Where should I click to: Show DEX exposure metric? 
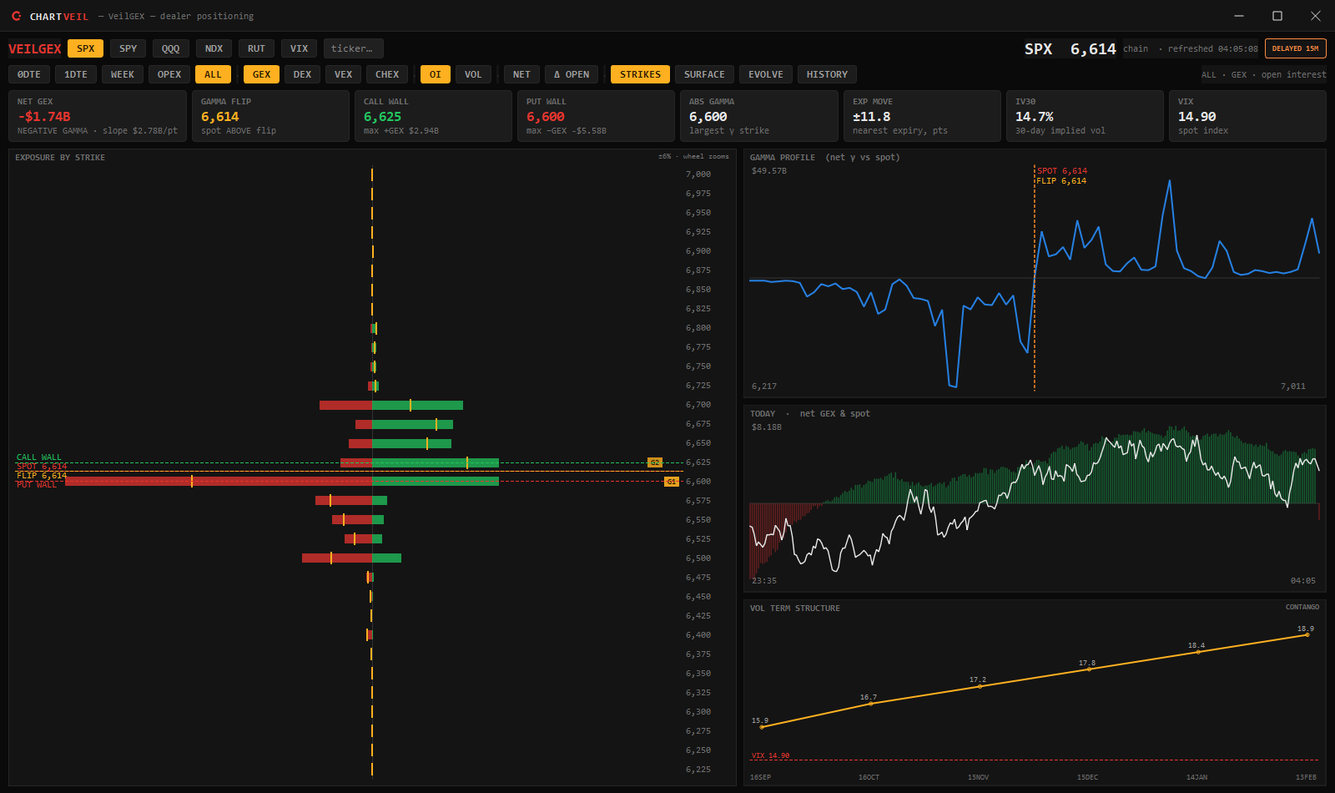tap(302, 74)
